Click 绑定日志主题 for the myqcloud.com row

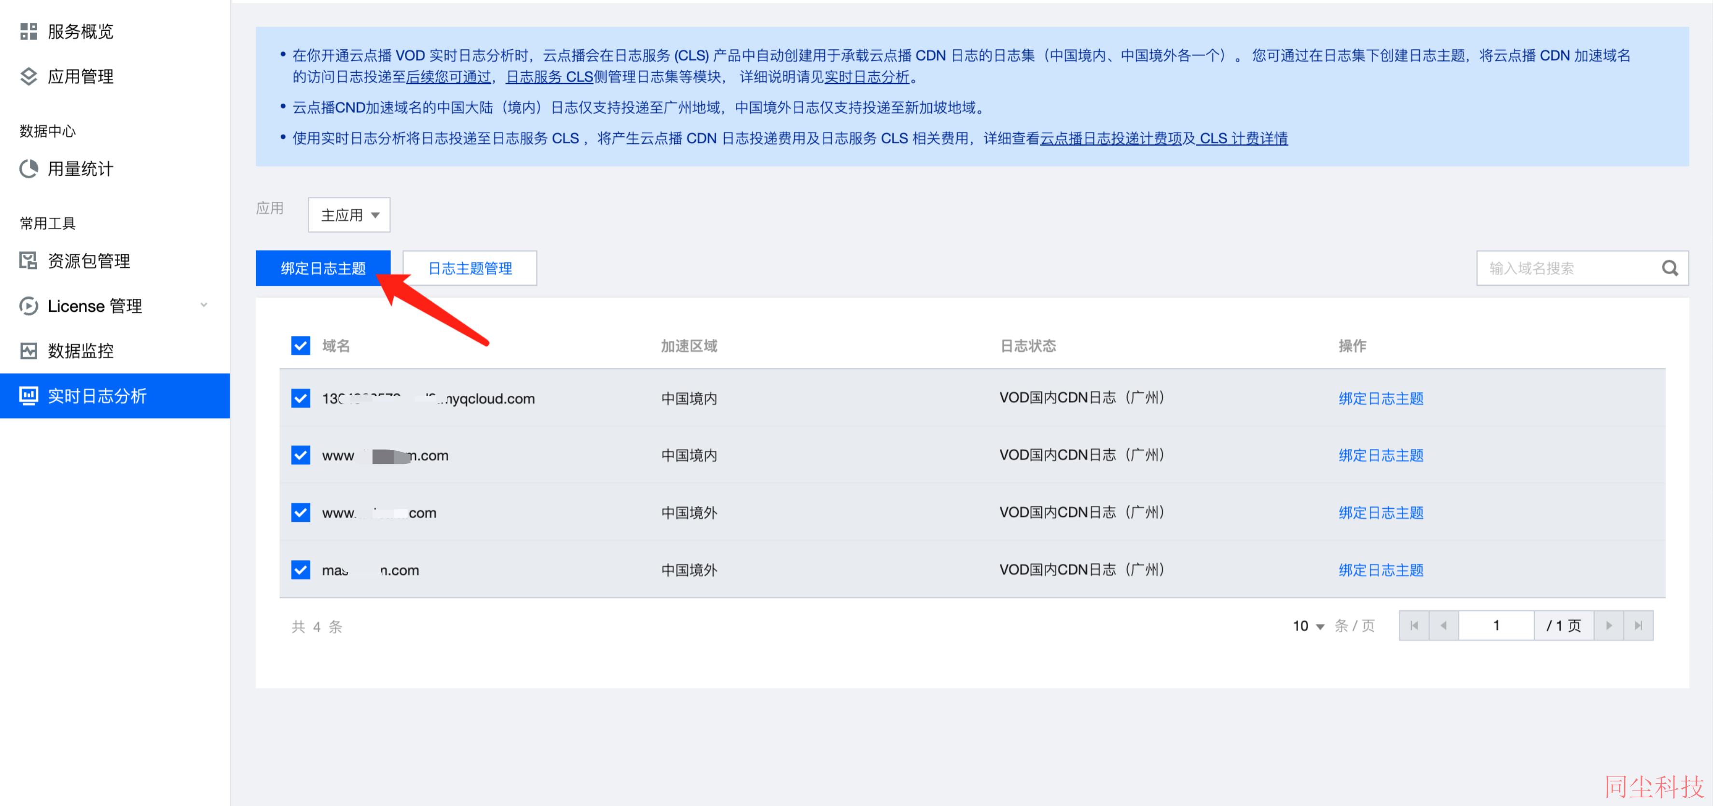click(1381, 398)
